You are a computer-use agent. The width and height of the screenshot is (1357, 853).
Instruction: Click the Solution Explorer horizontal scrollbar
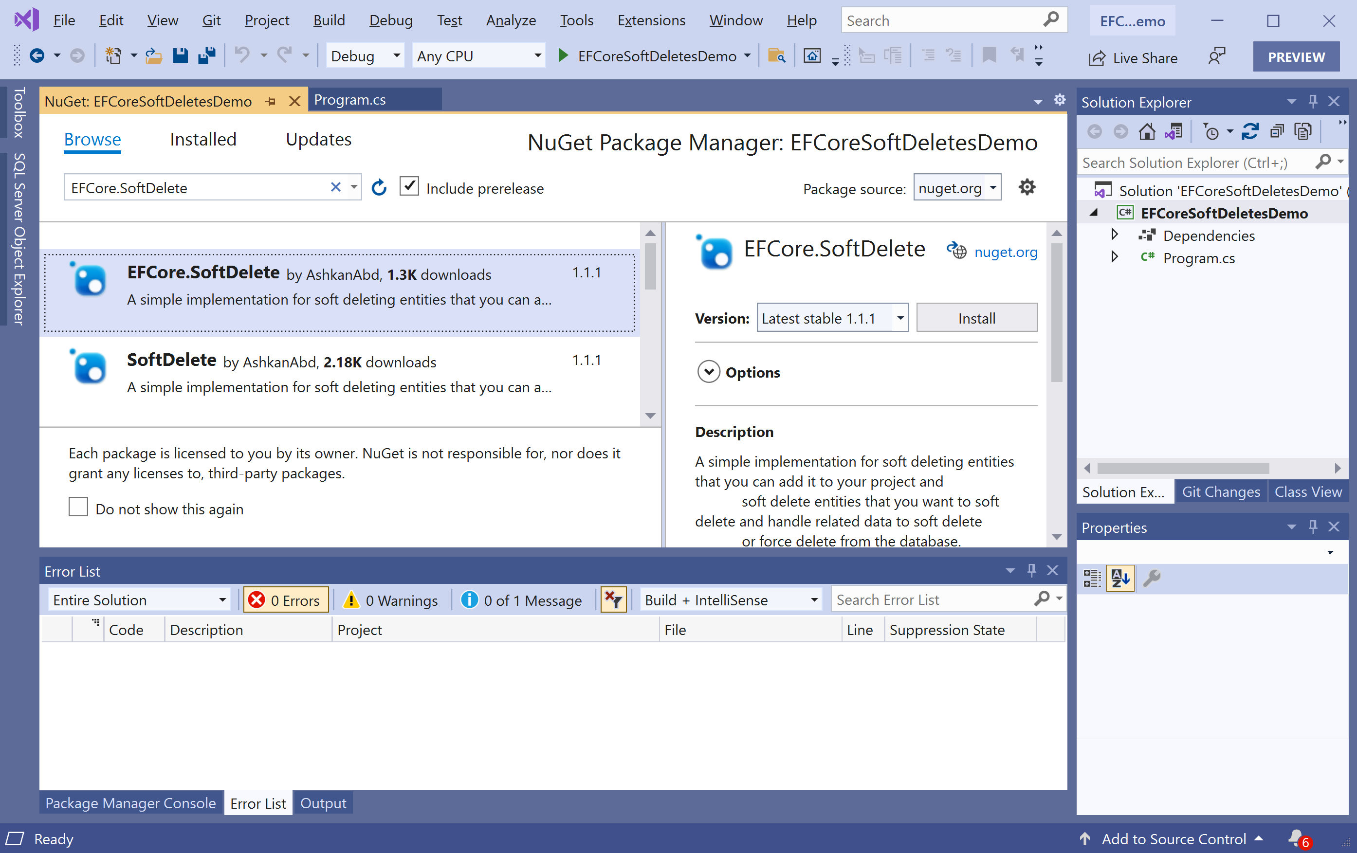1182,468
